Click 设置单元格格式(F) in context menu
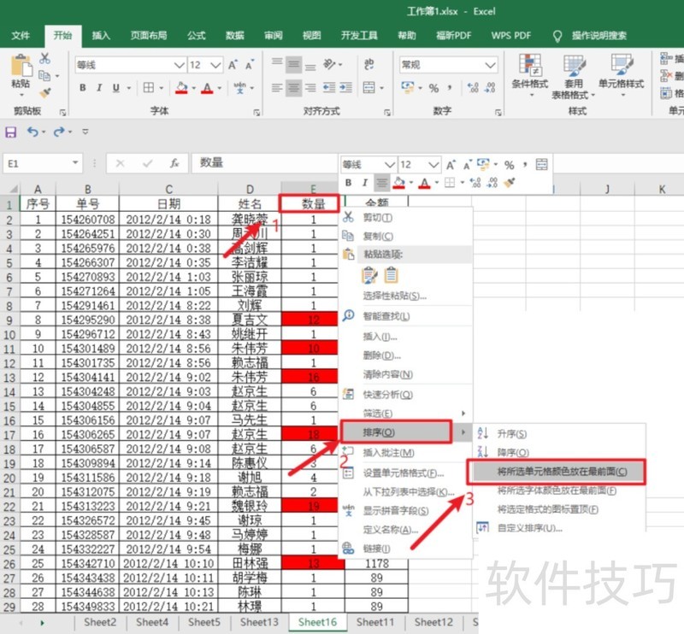Image resolution: width=684 pixels, height=634 pixels. (x=403, y=473)
